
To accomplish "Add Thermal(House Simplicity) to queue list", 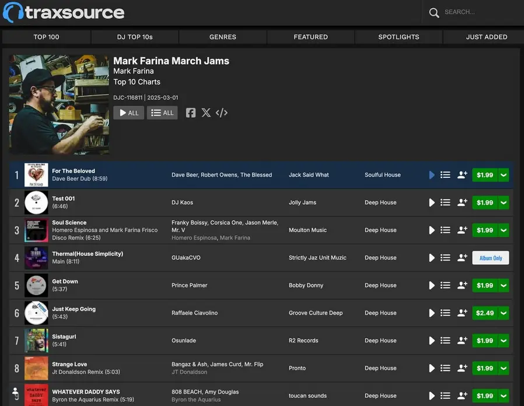I will pos(445,258).
